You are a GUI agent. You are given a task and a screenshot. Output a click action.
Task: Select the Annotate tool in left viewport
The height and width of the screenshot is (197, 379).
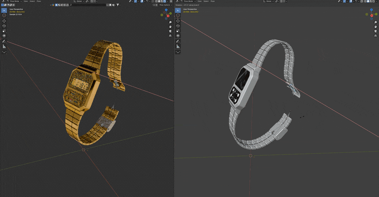pyautogui.click(x=4, y=41)
